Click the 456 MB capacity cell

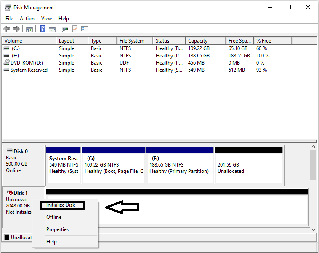196,63
